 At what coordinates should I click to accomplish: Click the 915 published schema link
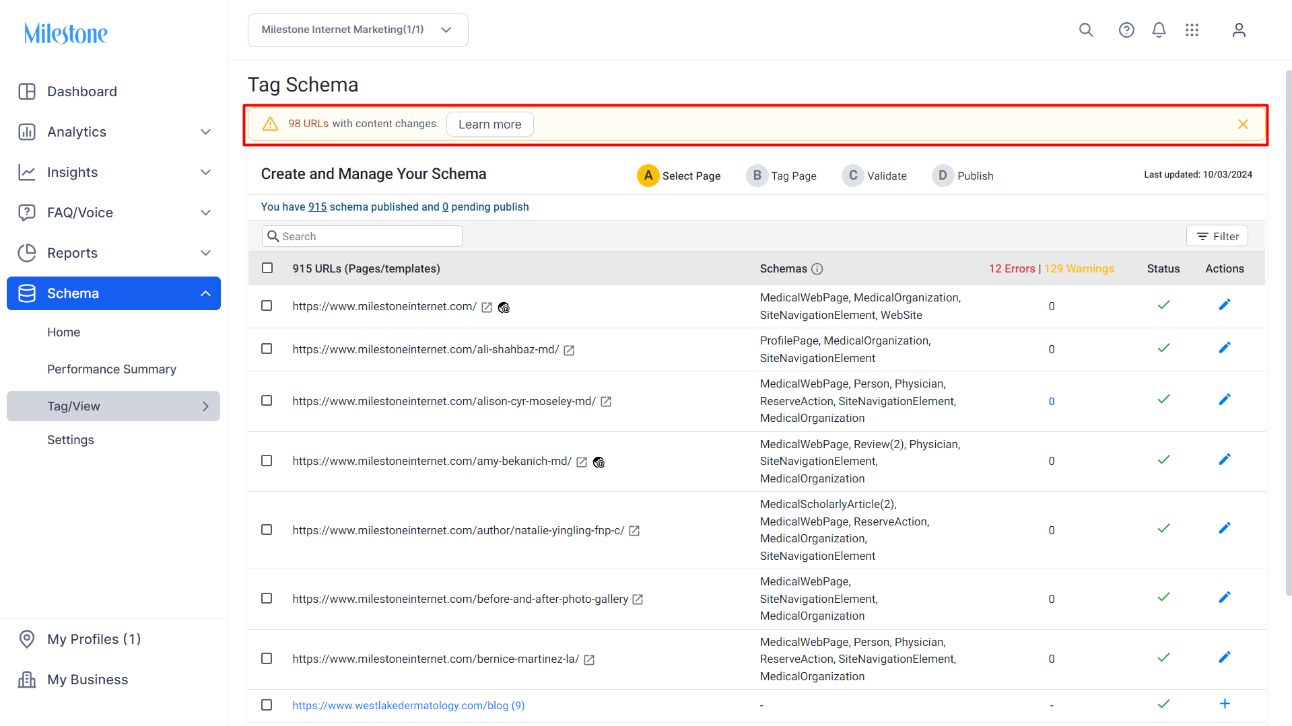[317, 207]
